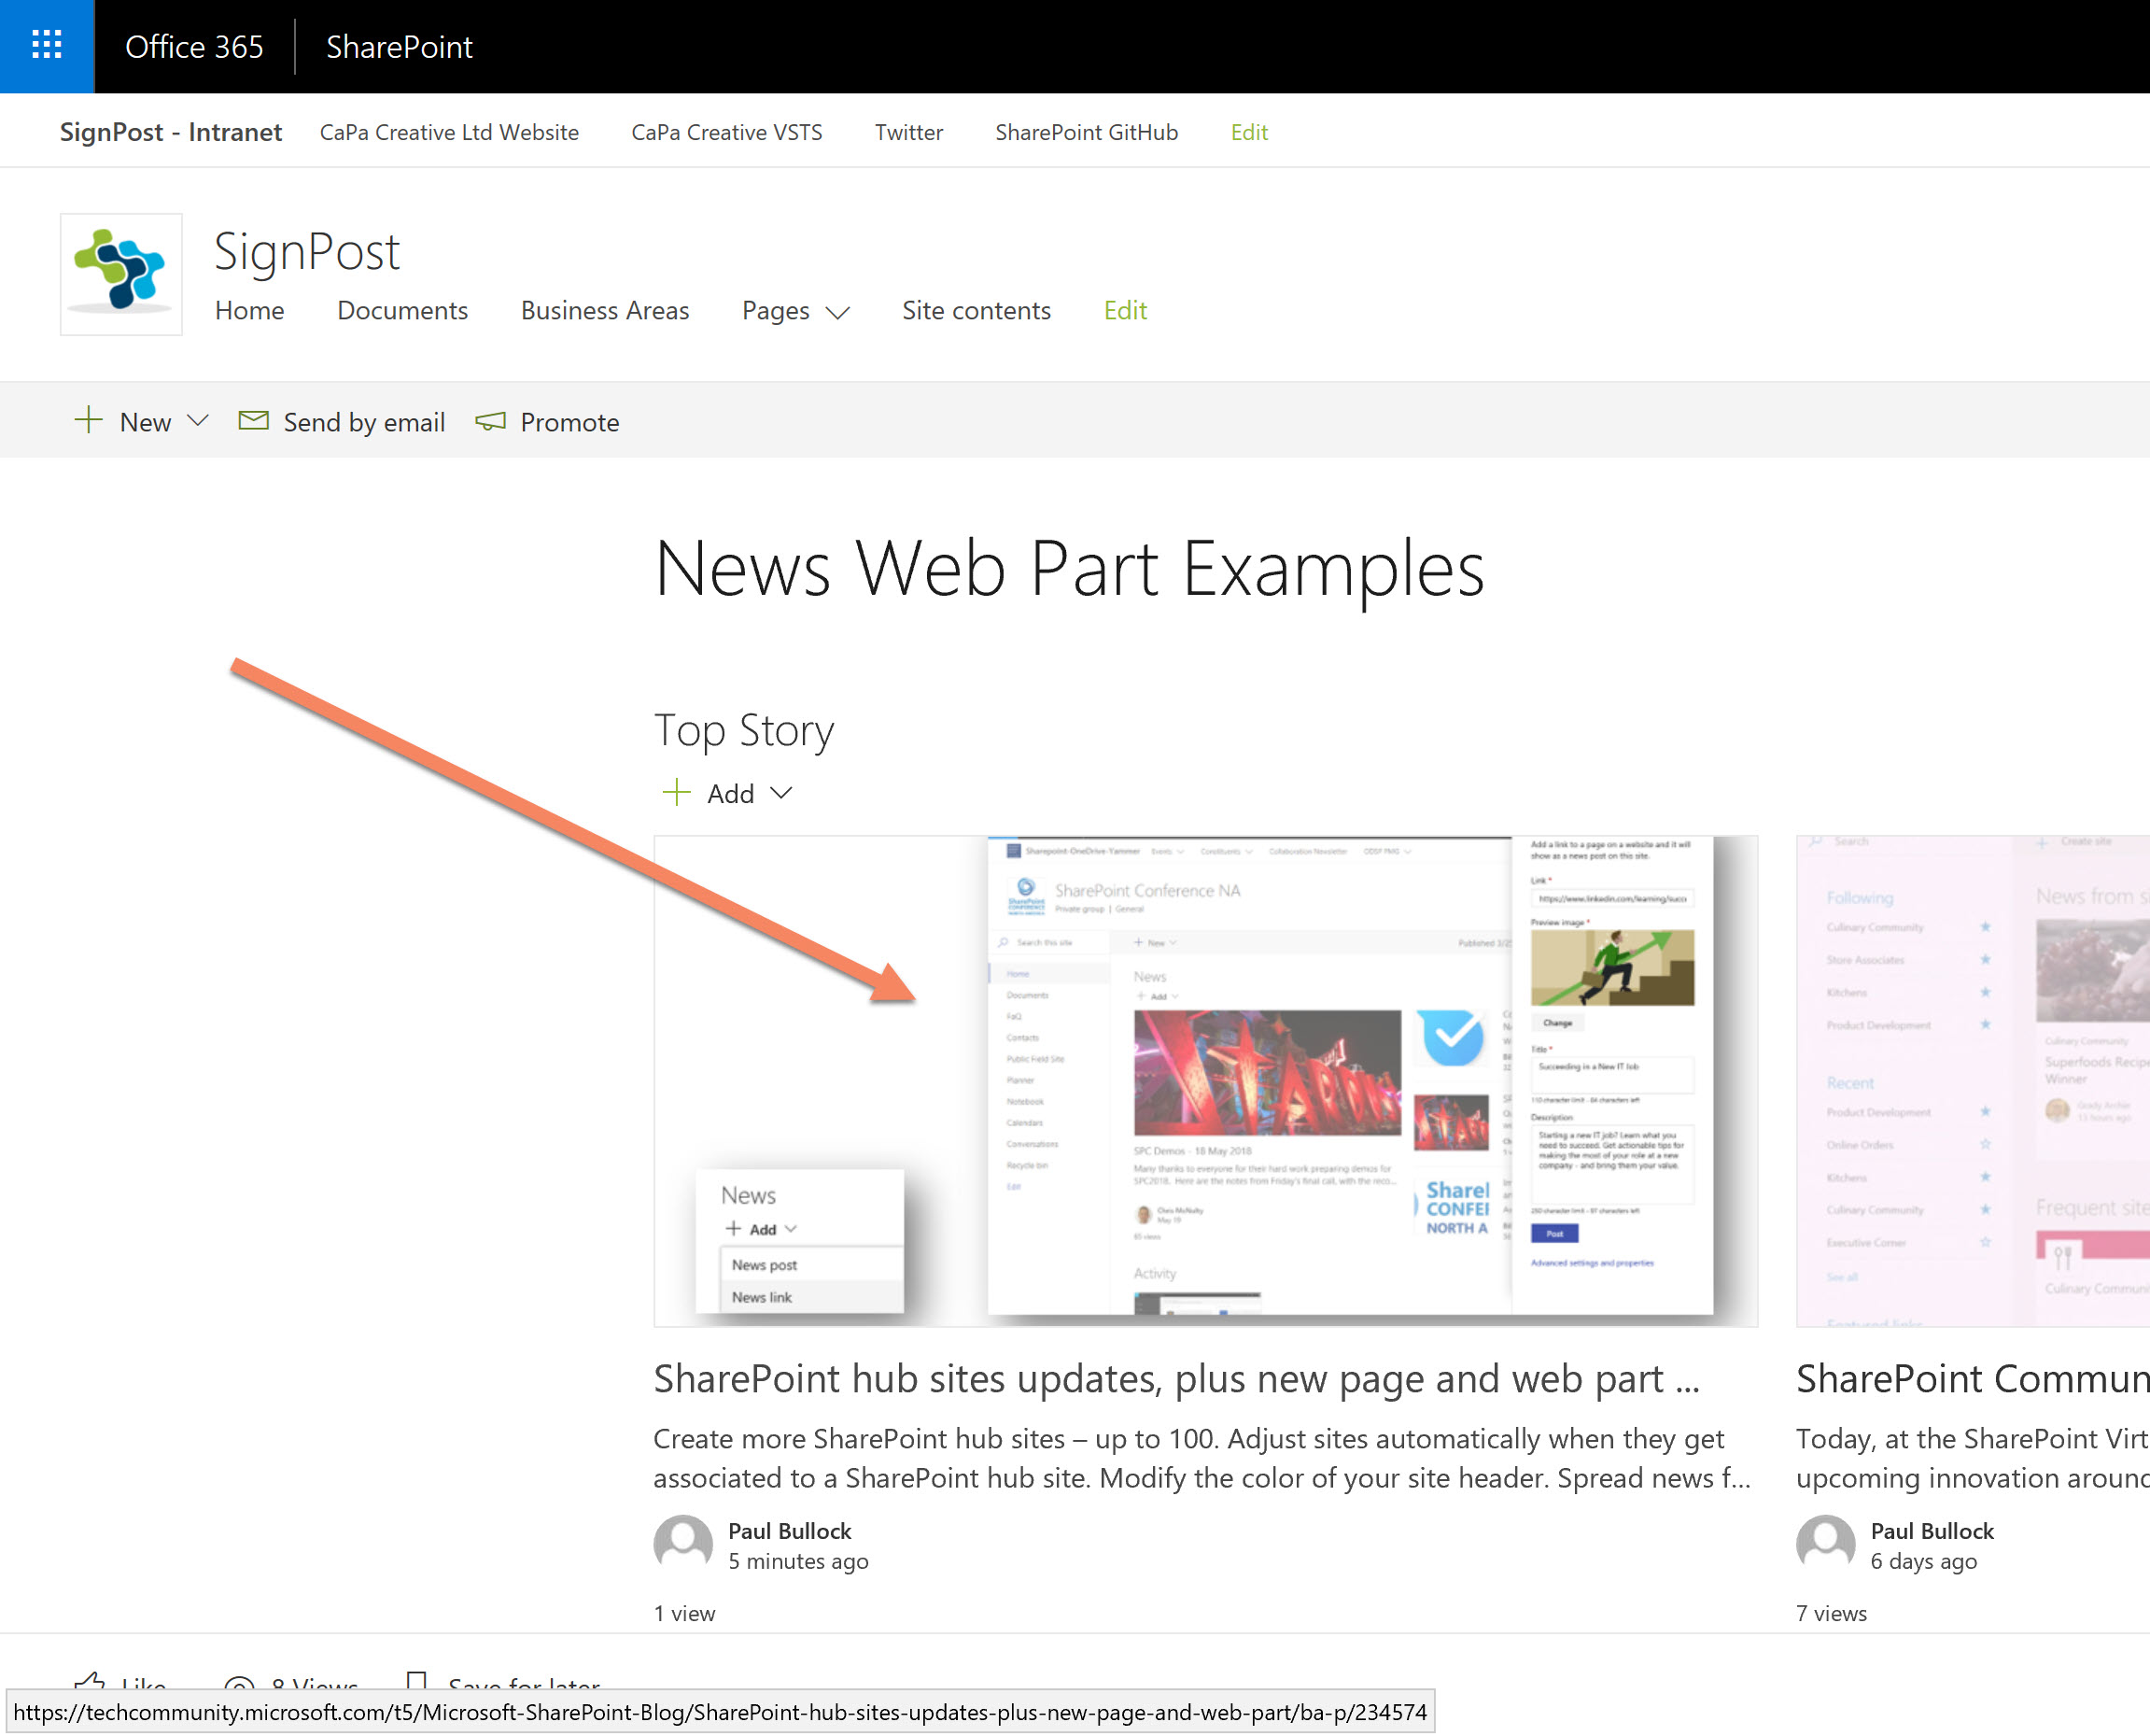Image resolution: width=2150 pixels, height=1736 pixels.
Task: Expand the New dropdown chevron
Action: (x=198, y=421)
